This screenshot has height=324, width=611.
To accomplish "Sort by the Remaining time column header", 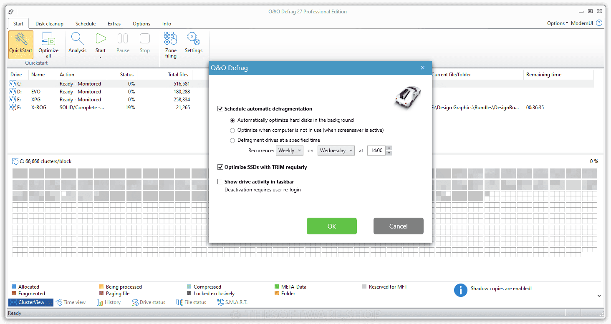I will (x=558, y=75).
